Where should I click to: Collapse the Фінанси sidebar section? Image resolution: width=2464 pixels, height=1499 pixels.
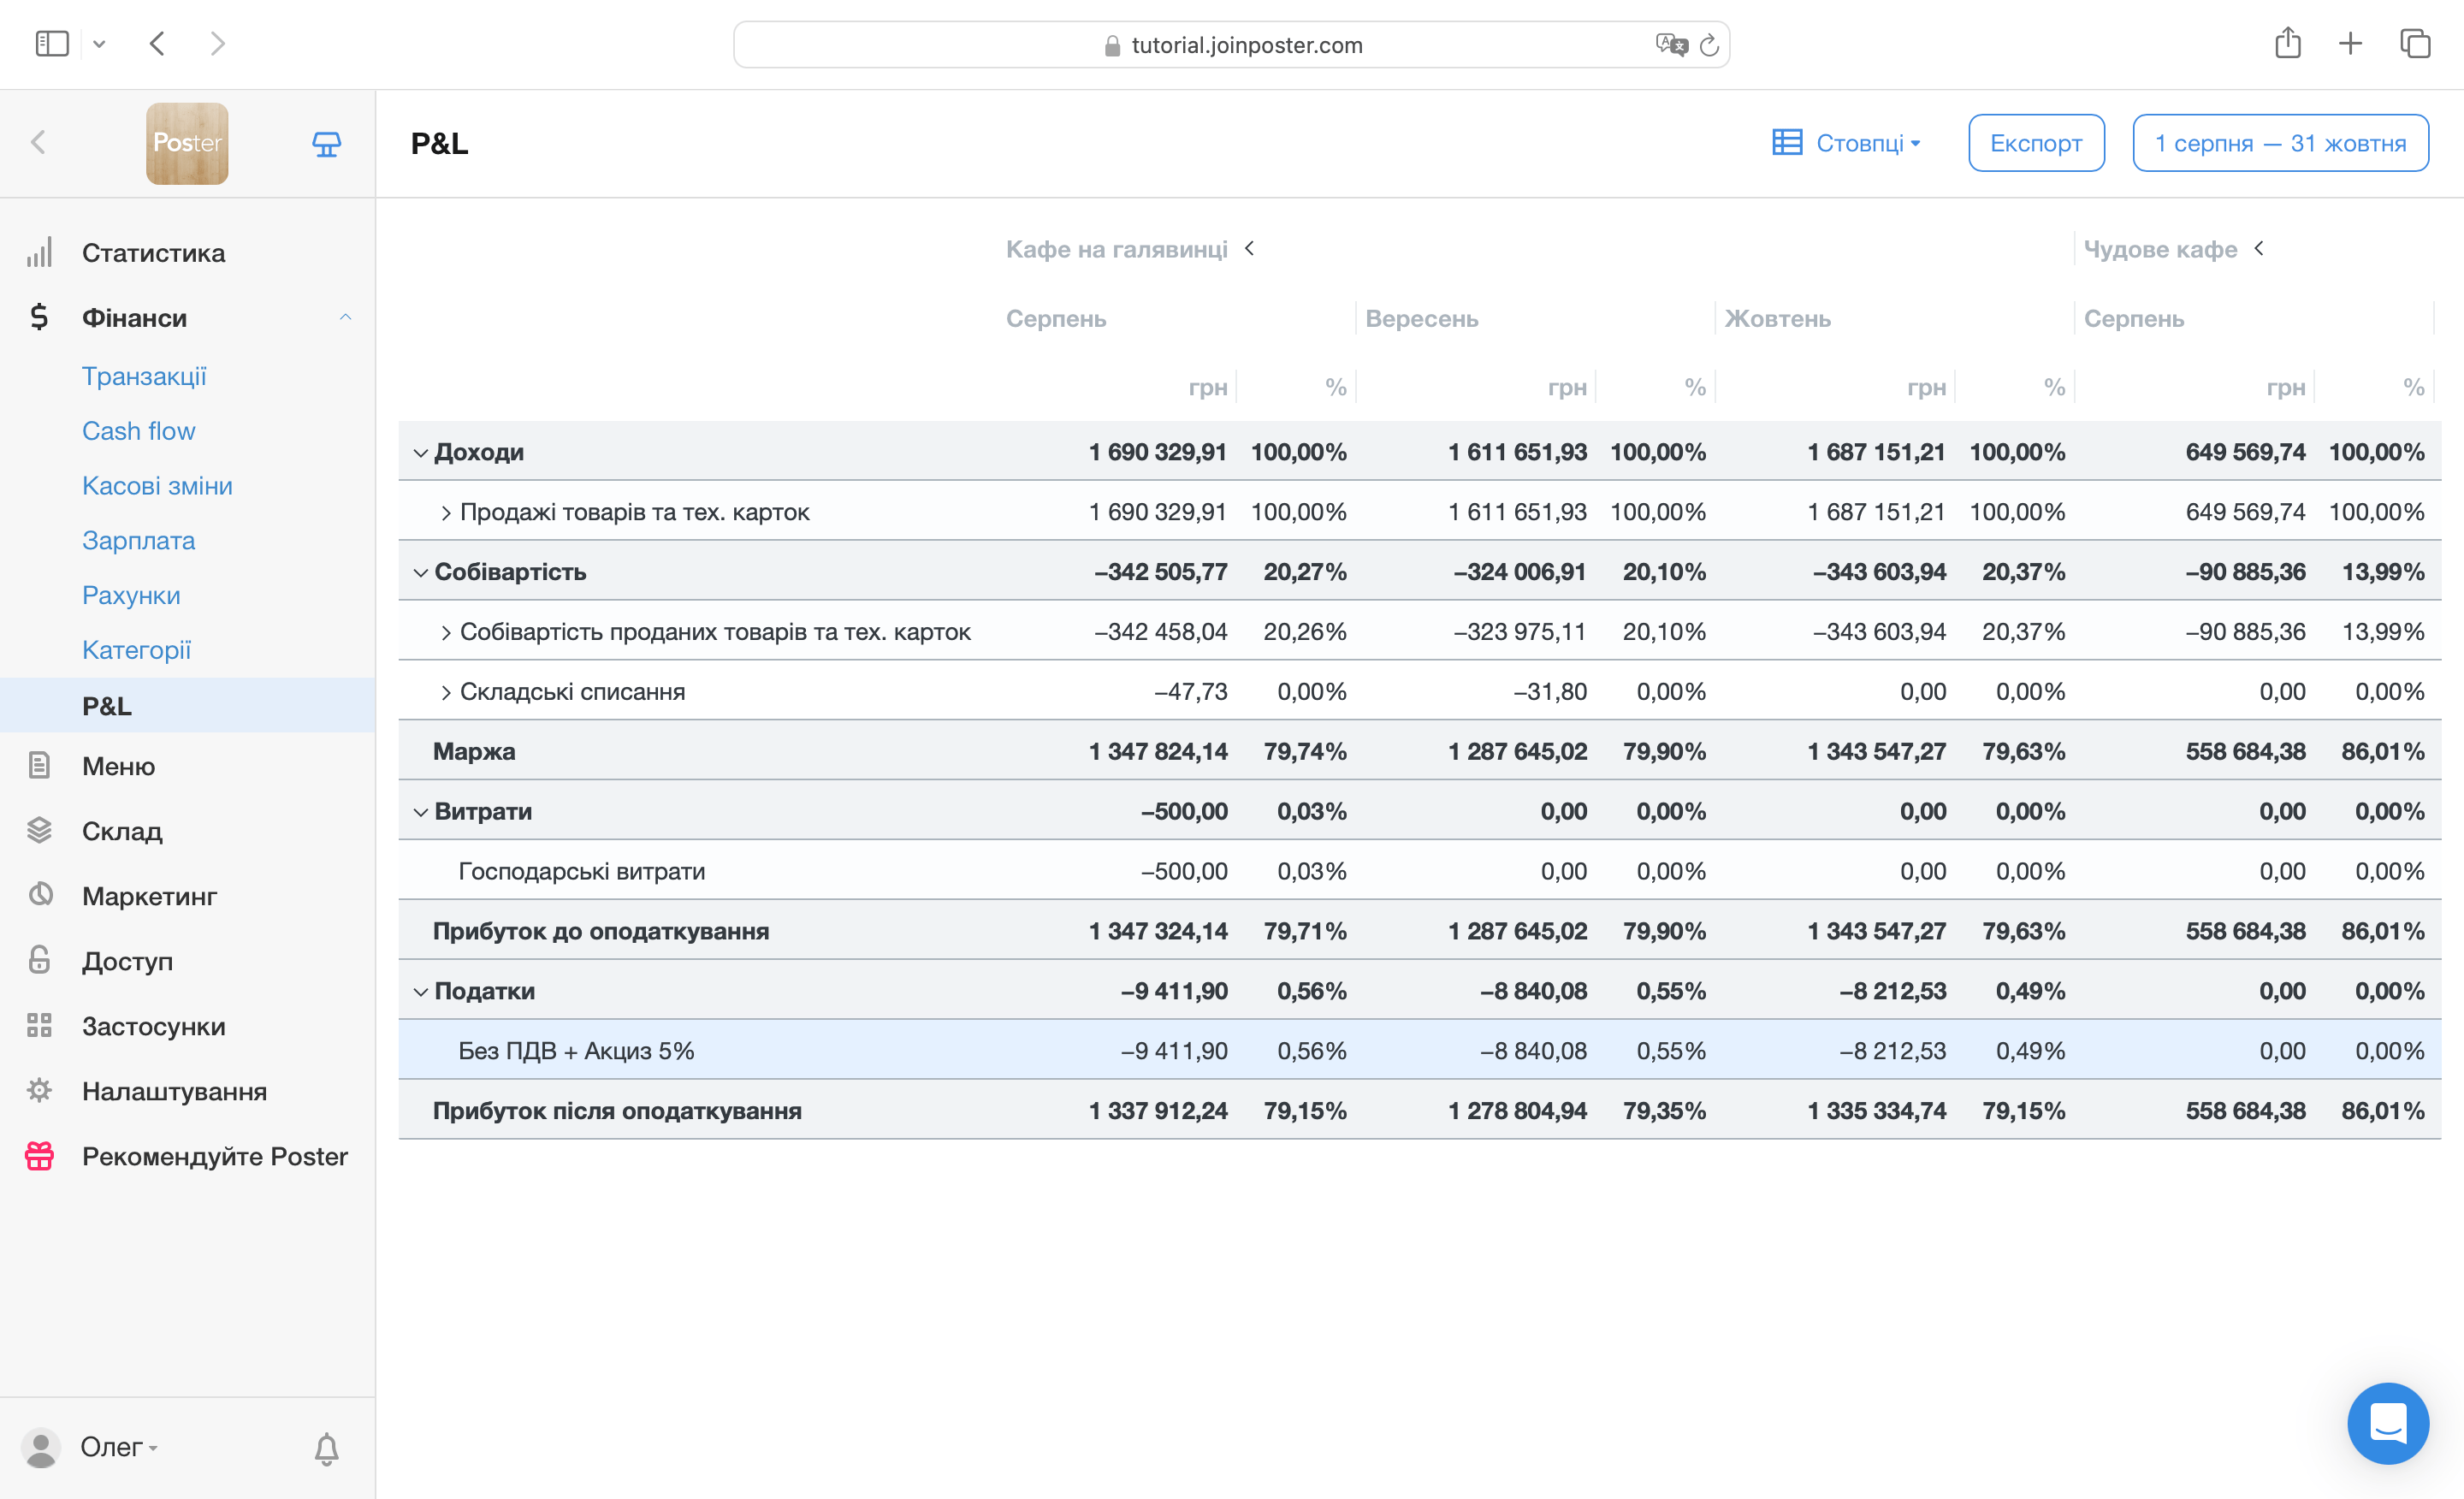(x=345, y=317)
